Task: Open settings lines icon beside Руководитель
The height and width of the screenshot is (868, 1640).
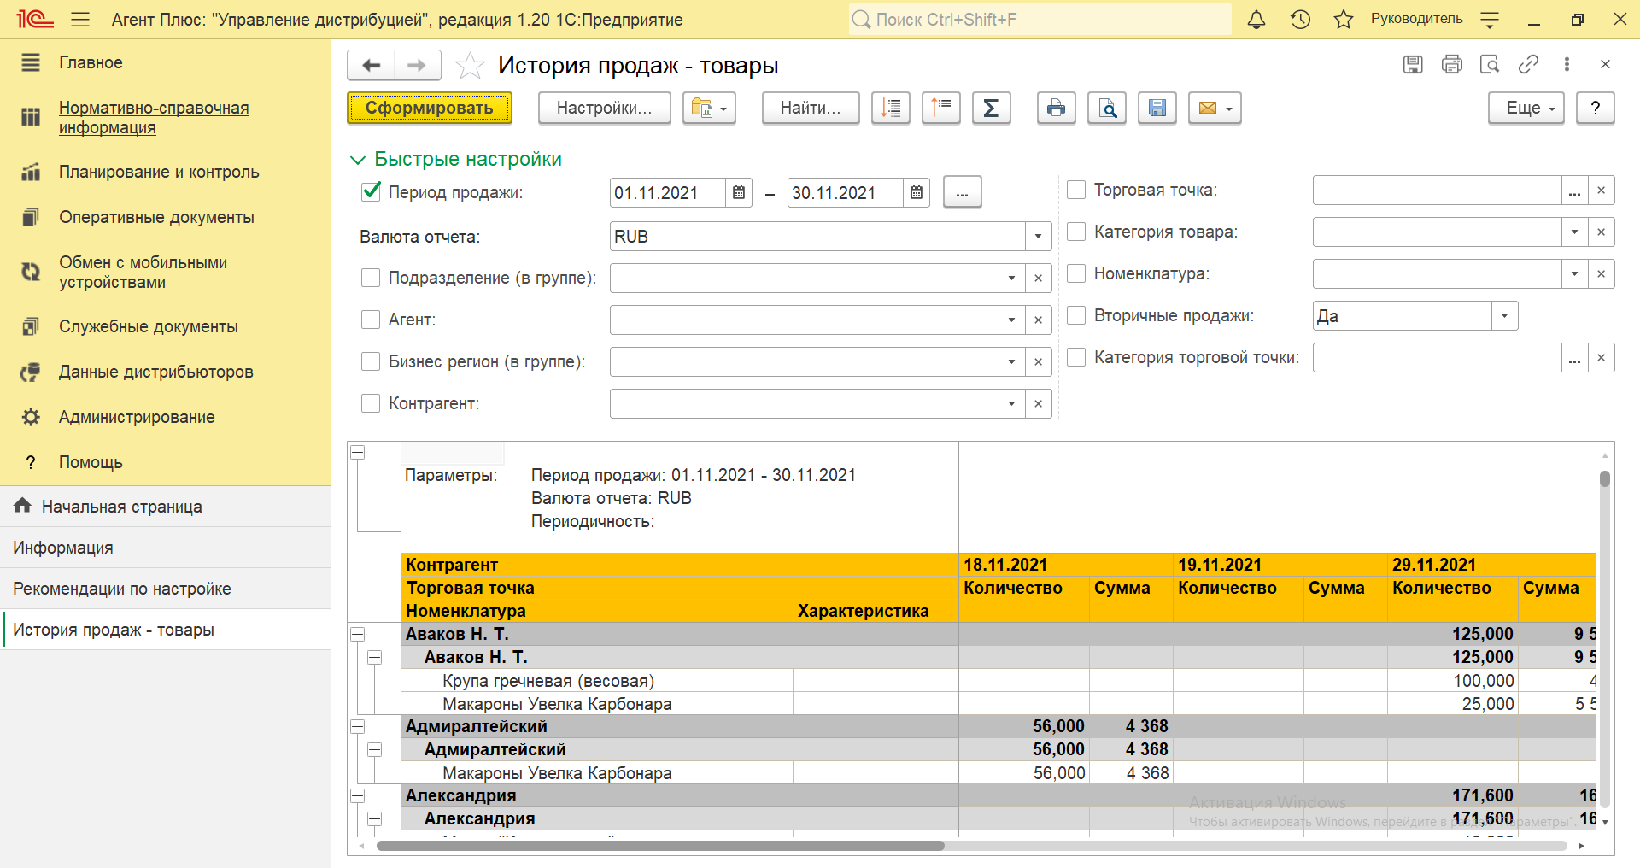Action: tap(1490, 20)
